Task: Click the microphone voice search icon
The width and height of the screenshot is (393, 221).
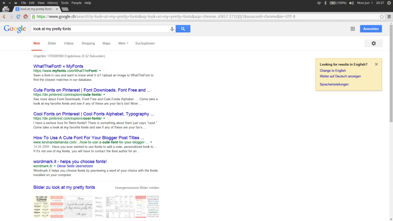Action: pyautogui.click(x=172, y=28)
